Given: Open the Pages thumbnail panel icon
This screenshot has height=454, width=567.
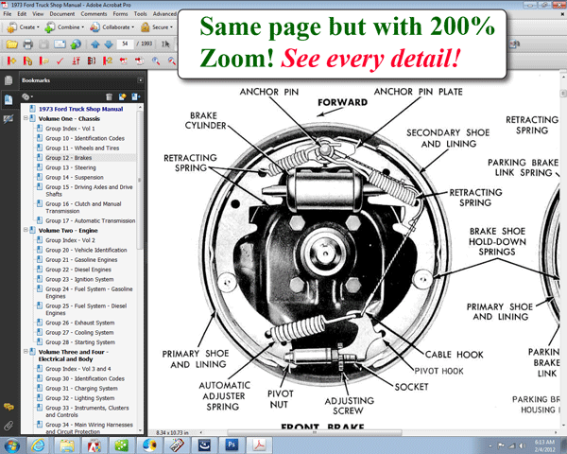Looking at the screenshot, I should click(9, 80).
